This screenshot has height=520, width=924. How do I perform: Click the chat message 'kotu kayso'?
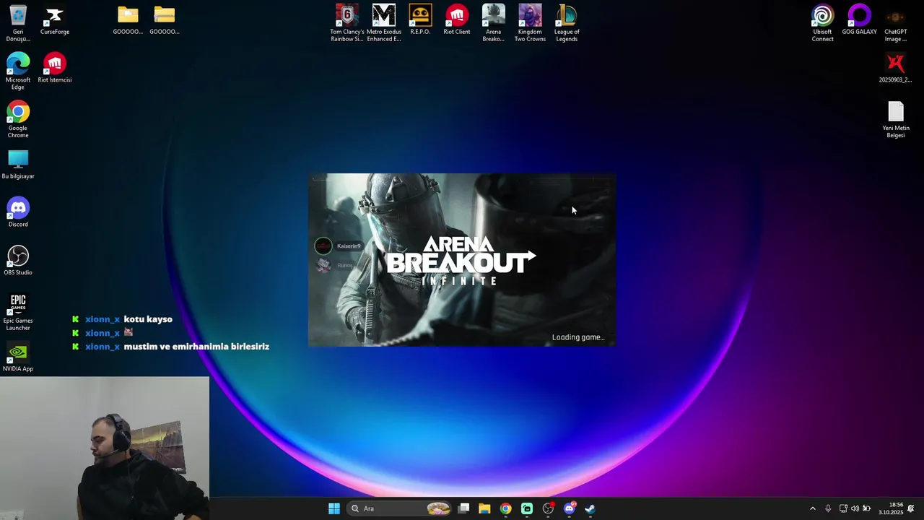pyautogui.click(x=148, y=319)
